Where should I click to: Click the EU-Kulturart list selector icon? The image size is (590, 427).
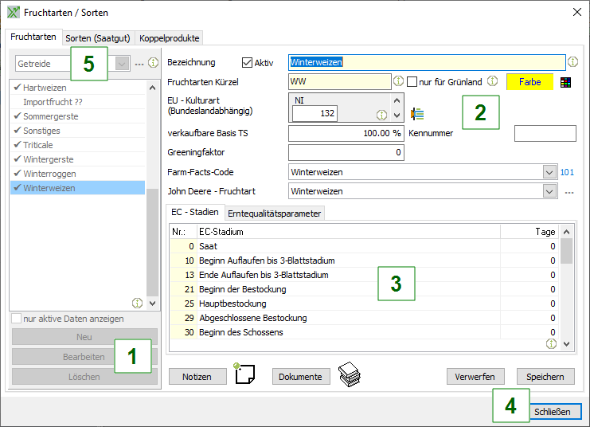(x=416, y=113)
